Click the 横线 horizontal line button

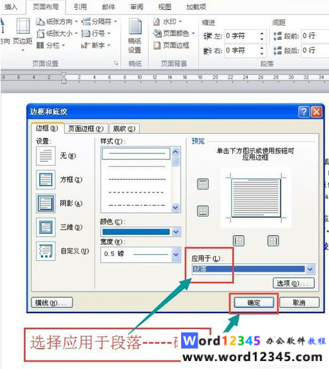point(52,303)
